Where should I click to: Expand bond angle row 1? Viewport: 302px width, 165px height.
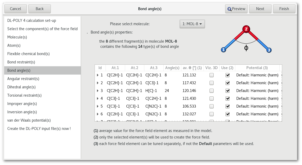(x=98, y=75)
